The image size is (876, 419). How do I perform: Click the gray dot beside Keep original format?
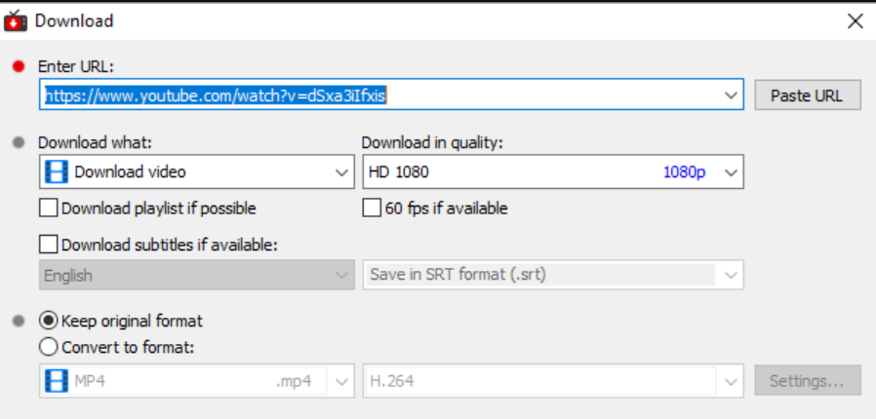(x=19, y=322)
